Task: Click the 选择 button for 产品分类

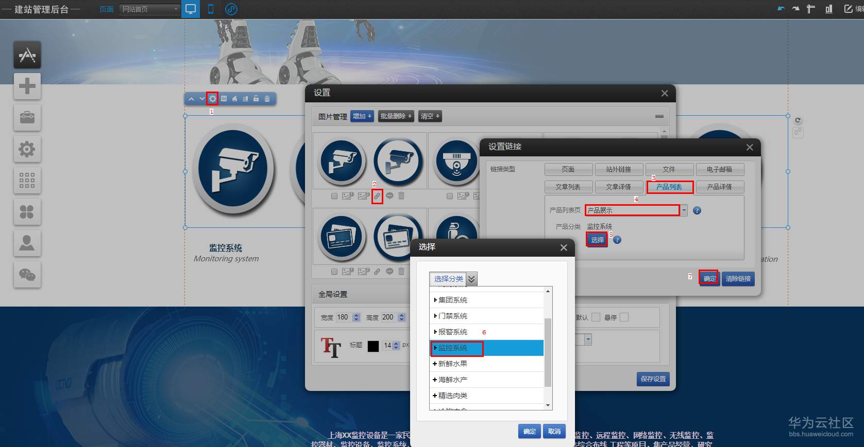Action: [597, 240]
